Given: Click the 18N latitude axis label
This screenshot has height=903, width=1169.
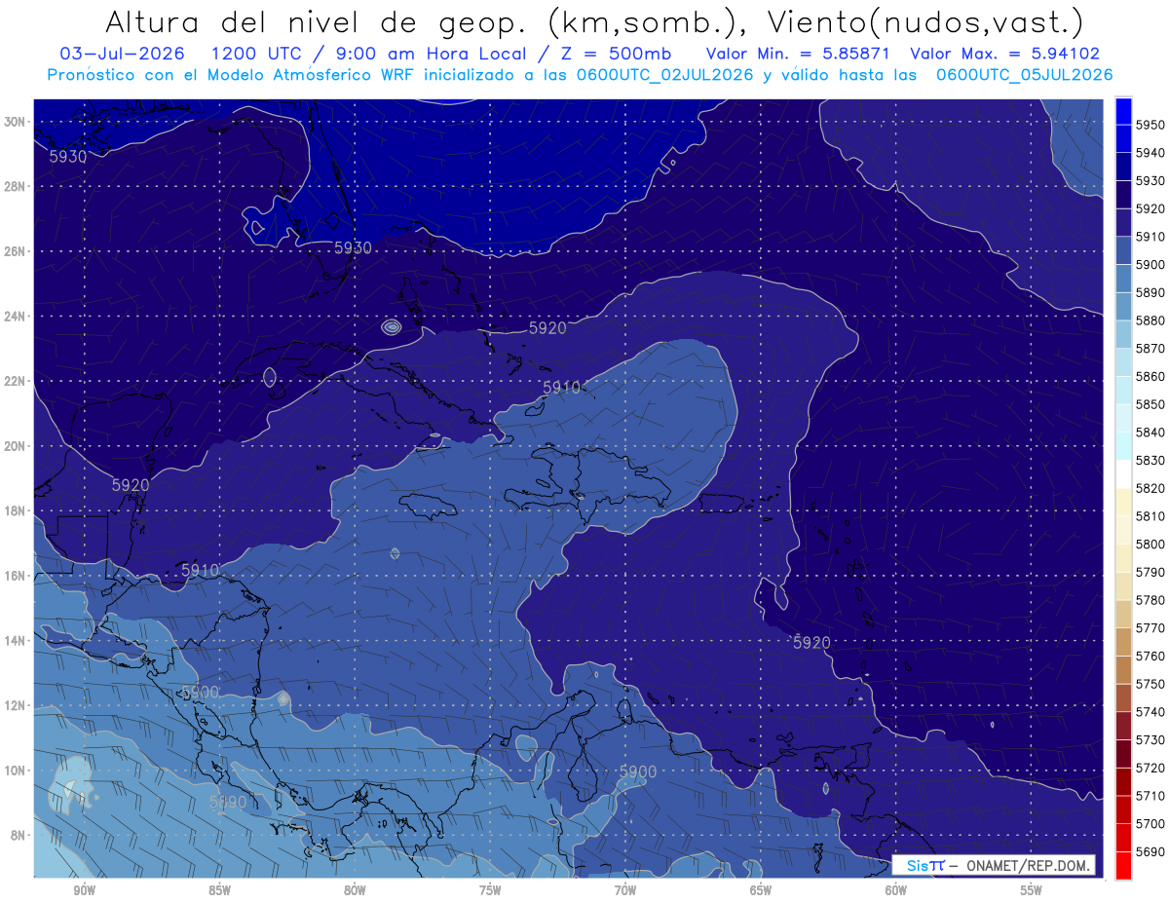Looking at the screenshot, I should click(17, 510).
